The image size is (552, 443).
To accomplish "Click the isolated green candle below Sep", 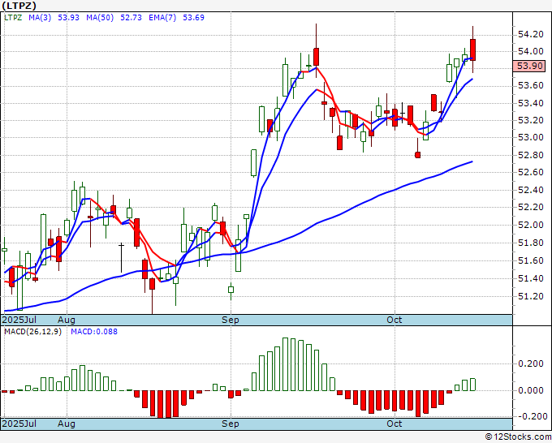I will tap(231, 290).
